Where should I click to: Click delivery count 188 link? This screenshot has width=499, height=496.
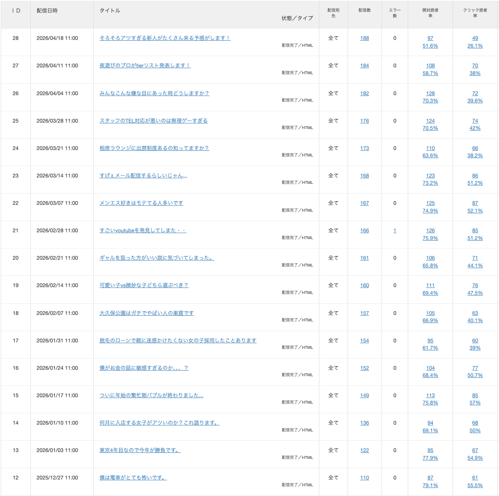point(364,38)
